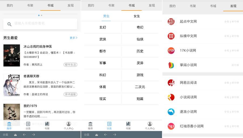This screenshot has width=243, height=138.
Task: Click the 17K小说网 site logo
Action: click(171, 51)
